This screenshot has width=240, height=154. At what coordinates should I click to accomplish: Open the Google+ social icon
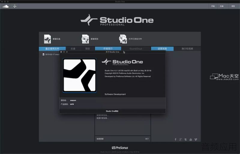(181, 139)
